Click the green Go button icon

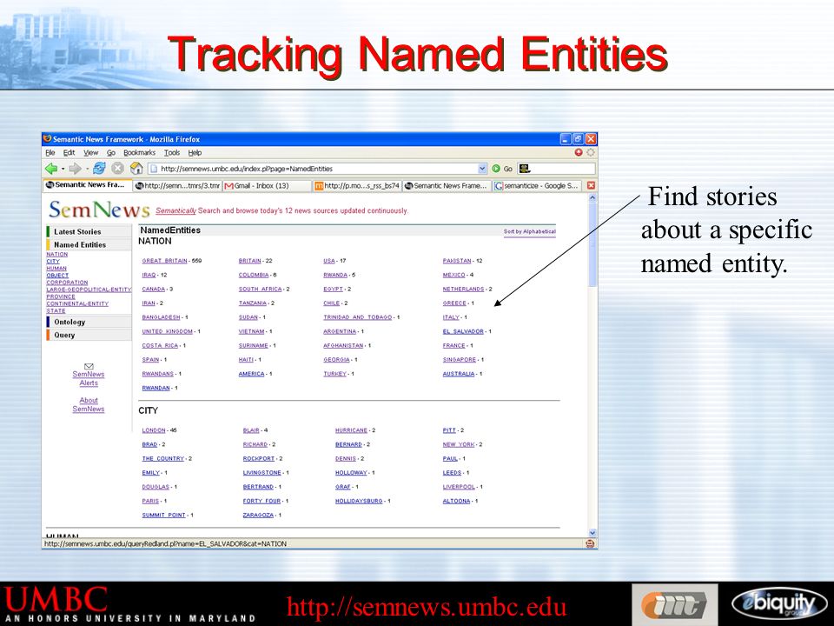[x=496, y=169]
